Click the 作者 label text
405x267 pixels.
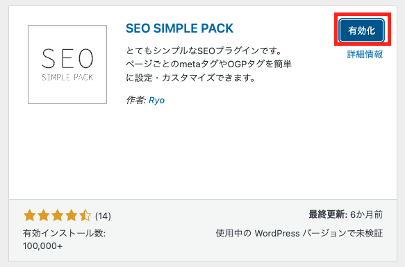pos(136,100)
